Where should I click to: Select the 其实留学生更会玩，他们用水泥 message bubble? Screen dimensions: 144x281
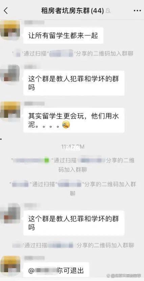tap(74, 120)
